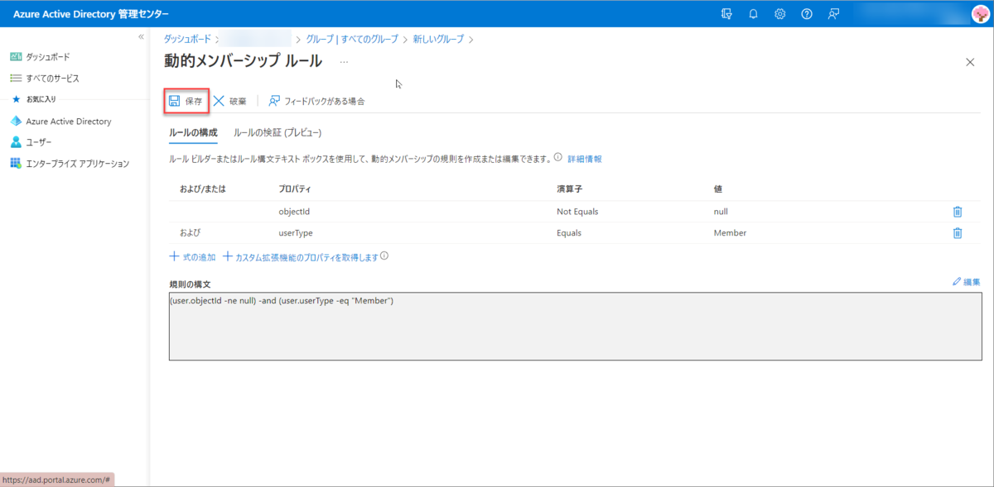Click the 新しいグループ breadcrumb
Screen dimensions: 994x487
439,39
